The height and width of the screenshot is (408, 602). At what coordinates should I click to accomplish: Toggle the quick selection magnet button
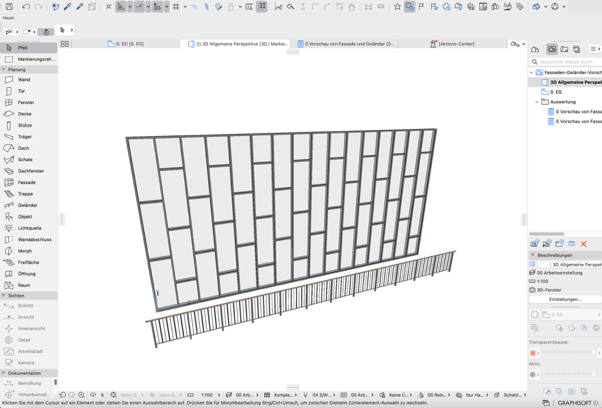click(x=46, y=32)
